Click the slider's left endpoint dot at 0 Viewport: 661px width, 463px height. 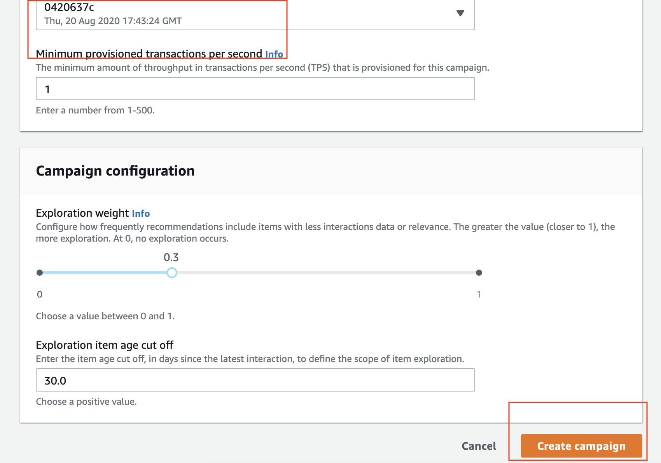[x=40, y=273]
